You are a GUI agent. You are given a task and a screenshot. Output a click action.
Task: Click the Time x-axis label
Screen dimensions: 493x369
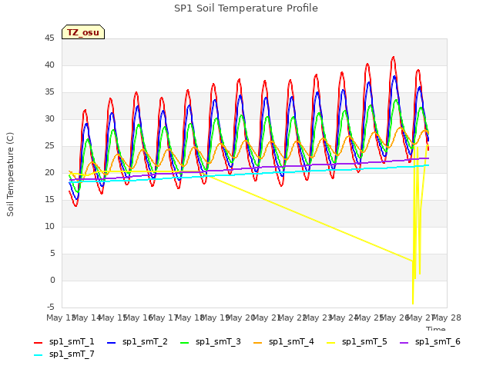pos(435,328)
